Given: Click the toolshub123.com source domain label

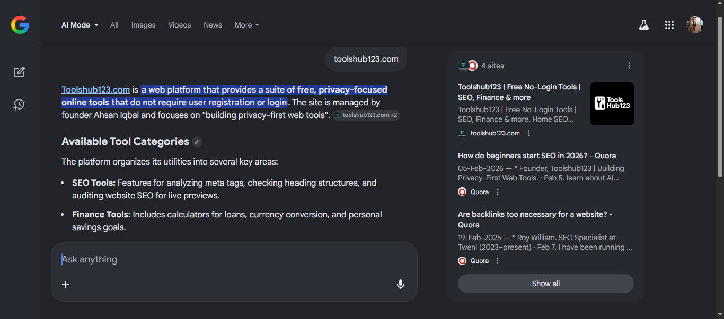Looking at the screenshot, I should [495, 133].
